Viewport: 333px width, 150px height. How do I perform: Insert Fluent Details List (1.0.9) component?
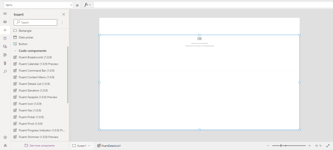[34, 84]
